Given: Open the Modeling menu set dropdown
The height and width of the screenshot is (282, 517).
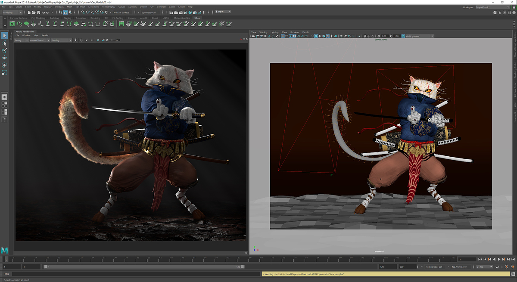Looking at the screenshot, I should click(x=13, y=12).
